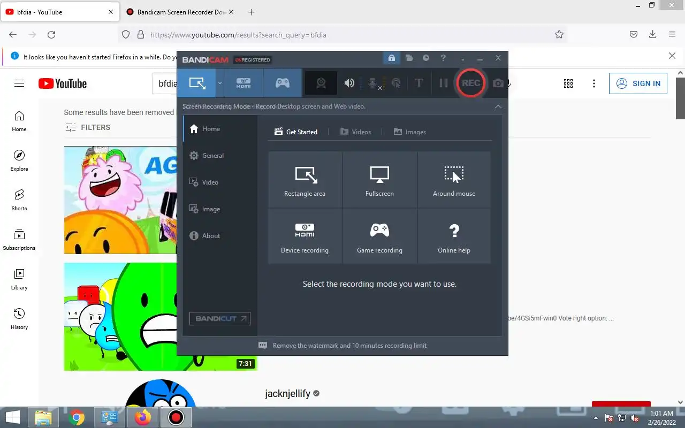Open the green character video thumbnail 7:31
The height and width of the screenshot is (428, 685).
(161, 316)
